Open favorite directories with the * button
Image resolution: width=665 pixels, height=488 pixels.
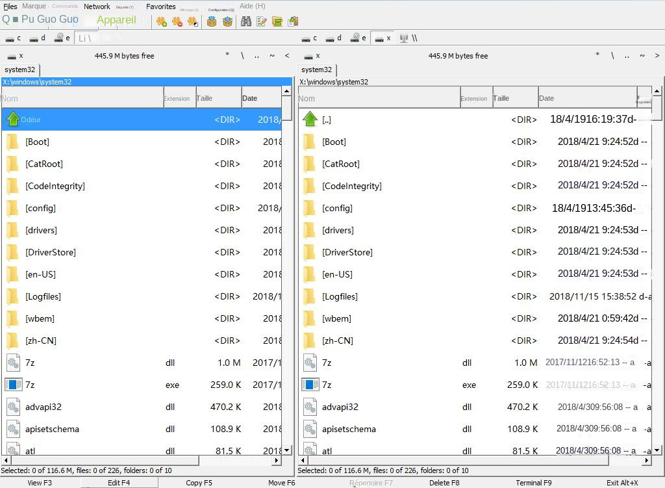[x=227, y=55]
